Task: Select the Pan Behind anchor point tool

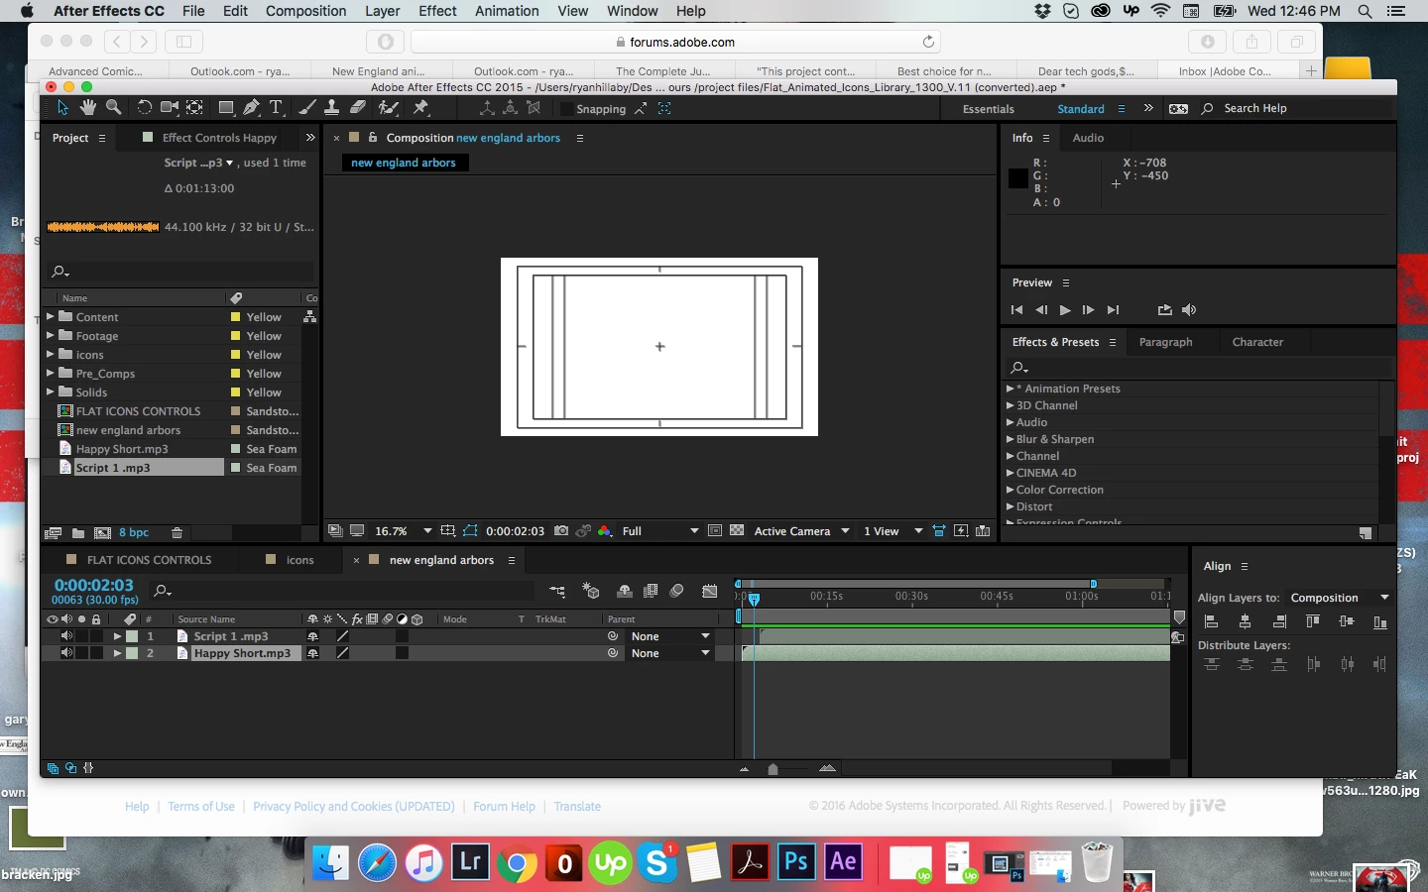Action: 195,107
